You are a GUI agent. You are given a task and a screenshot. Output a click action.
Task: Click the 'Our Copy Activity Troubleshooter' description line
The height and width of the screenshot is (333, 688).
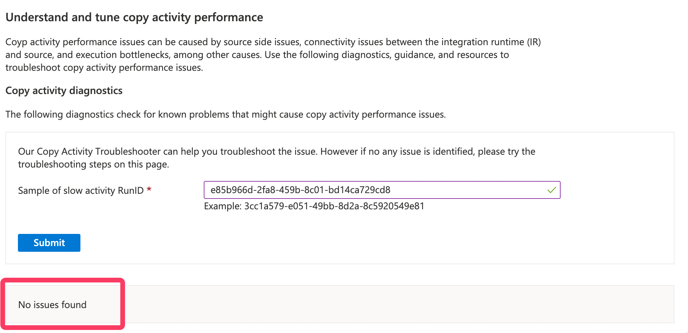coord(277,152)
